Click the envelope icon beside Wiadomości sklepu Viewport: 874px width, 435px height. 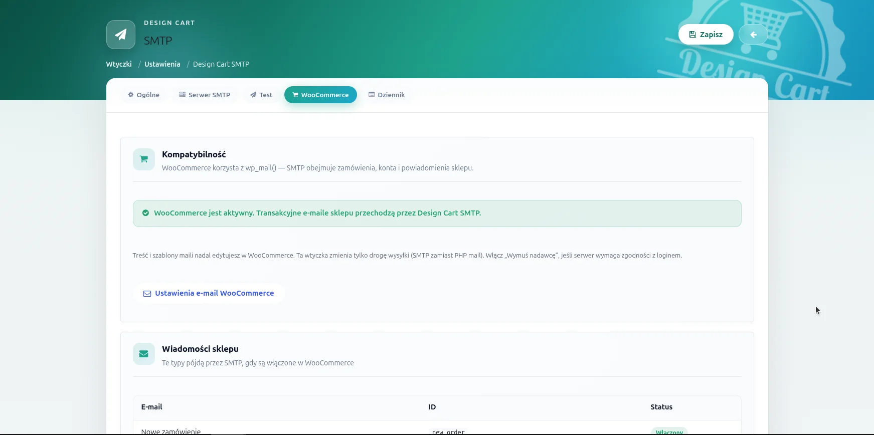pos(144,354)
